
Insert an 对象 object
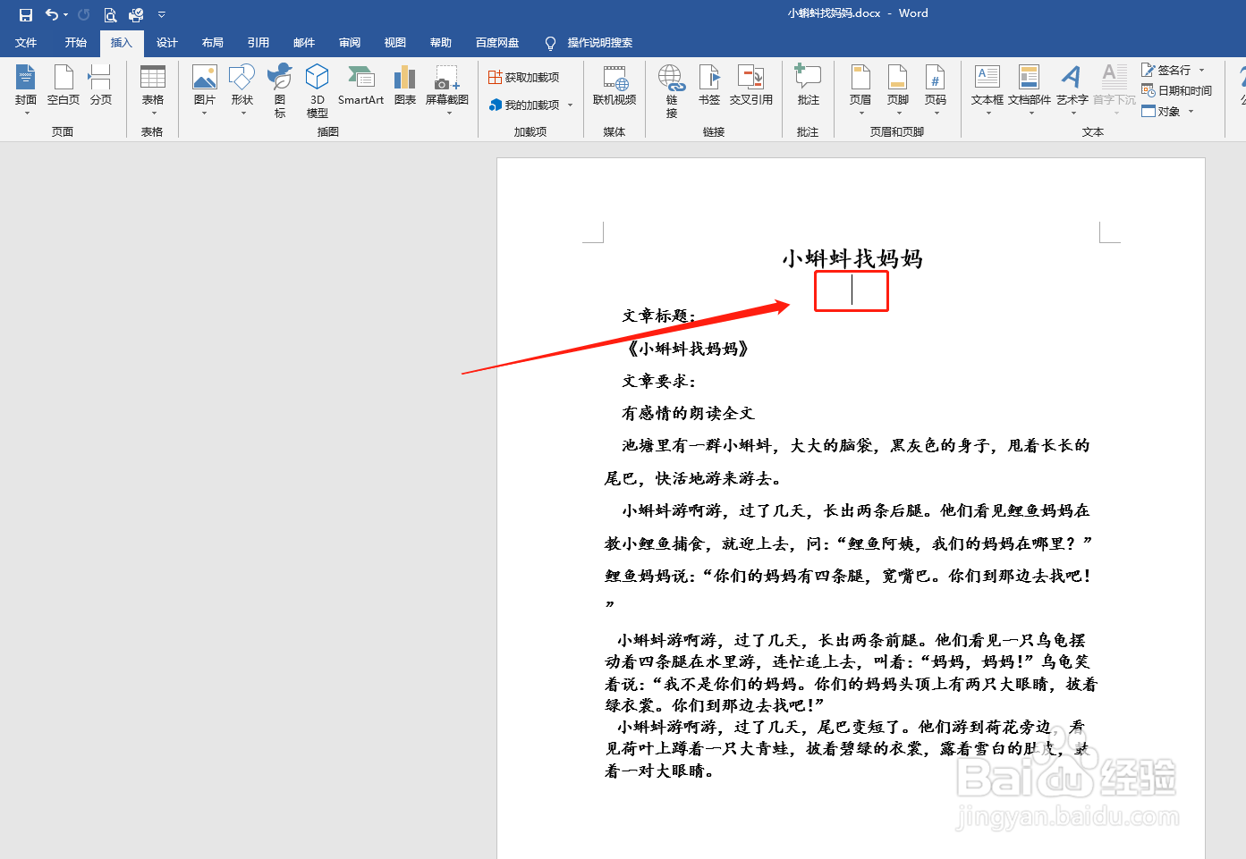1161,111
